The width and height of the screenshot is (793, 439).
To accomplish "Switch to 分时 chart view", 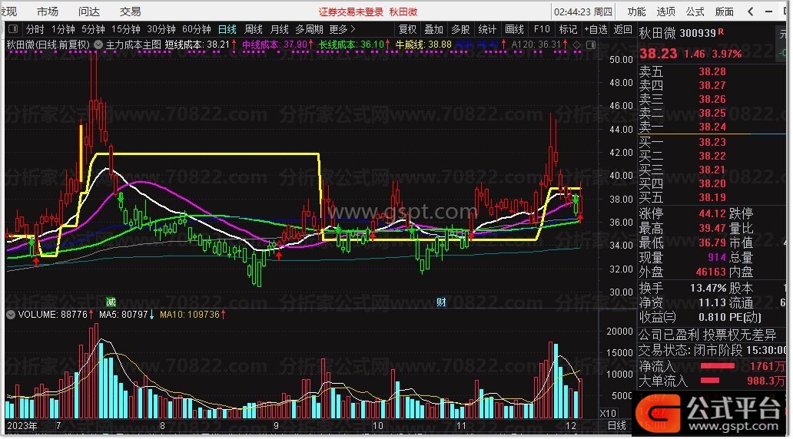I will pyautogui.click(x=35, y=29).
